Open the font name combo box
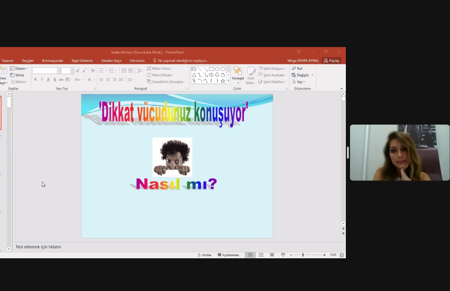This screenshot has height=291, width=450. [x=47, y=71]
